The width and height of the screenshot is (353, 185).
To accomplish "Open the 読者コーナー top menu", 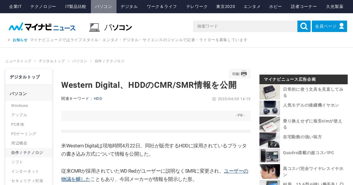I will [x=304, y=6].
